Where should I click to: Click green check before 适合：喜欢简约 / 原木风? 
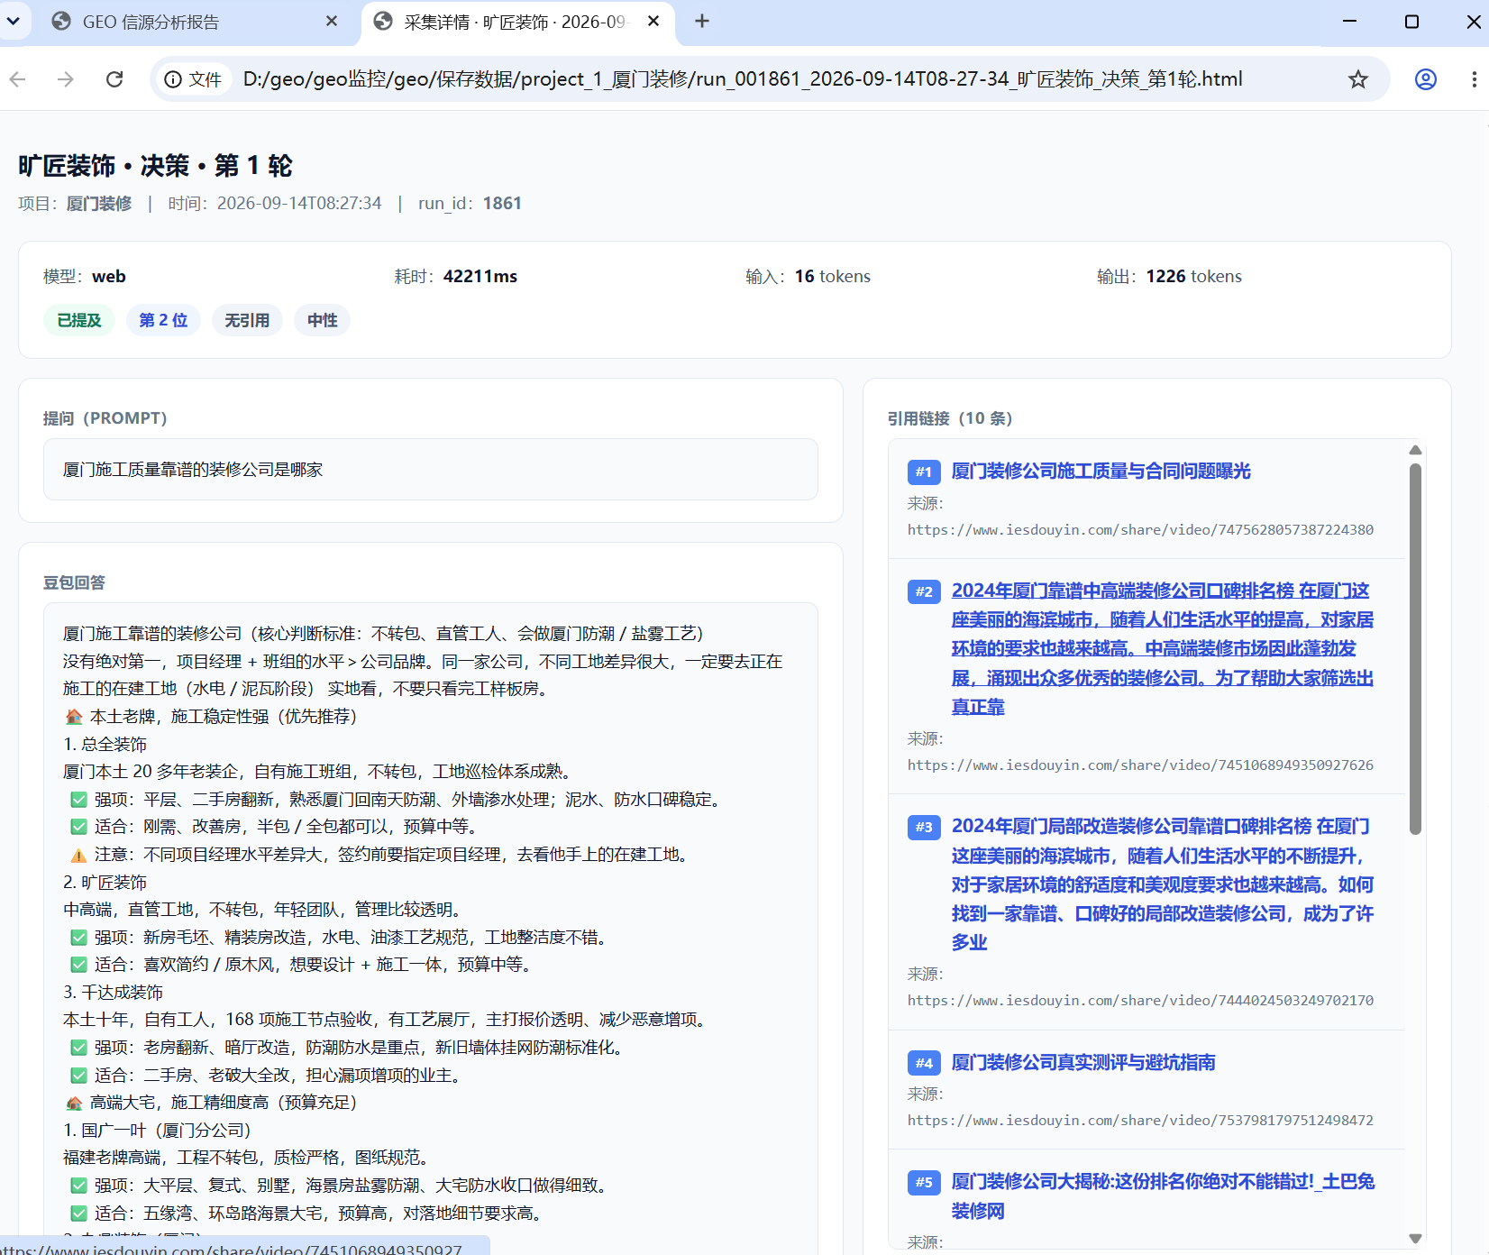tap(78, 965)
